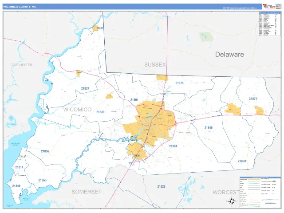Click the DORCHESTER county label
Image resolution: width=284 pixels, height=213 pixels.
coord(21,65)
